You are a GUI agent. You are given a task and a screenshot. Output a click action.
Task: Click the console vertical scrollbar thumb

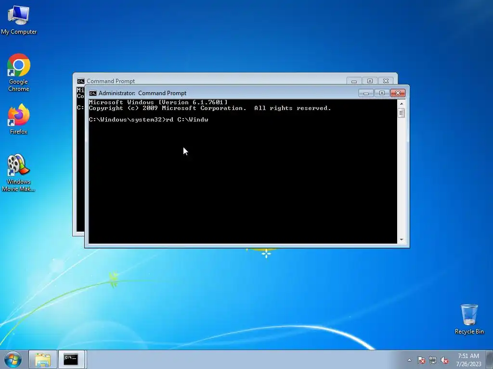[x=401, y=113]
